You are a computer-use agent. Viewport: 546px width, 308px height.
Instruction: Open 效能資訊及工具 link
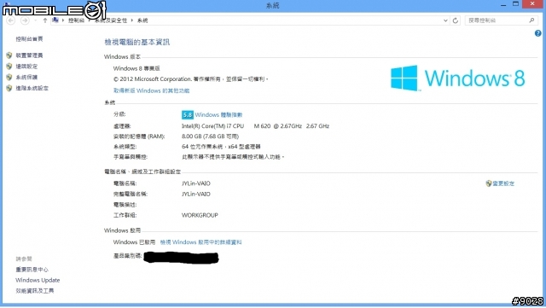click(x=35, y=291)
